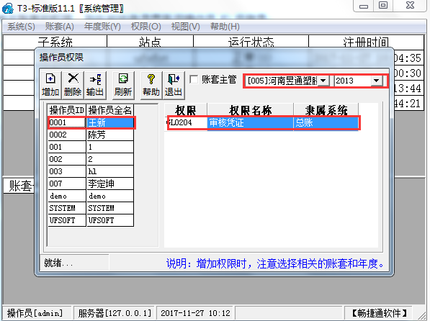This screenshot has height=321, width=430.
Task: Click the 站点 column header in main window
Action: (x=150, y=42)
